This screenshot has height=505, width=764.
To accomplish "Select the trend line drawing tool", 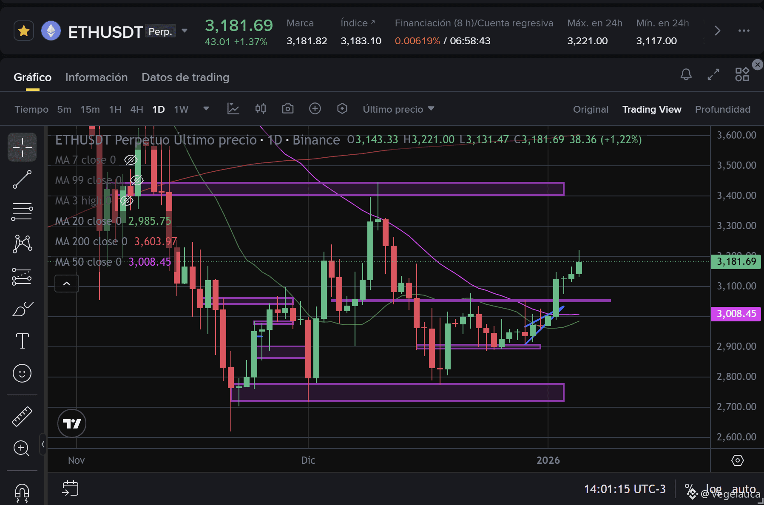I will [x=22, y=179].
